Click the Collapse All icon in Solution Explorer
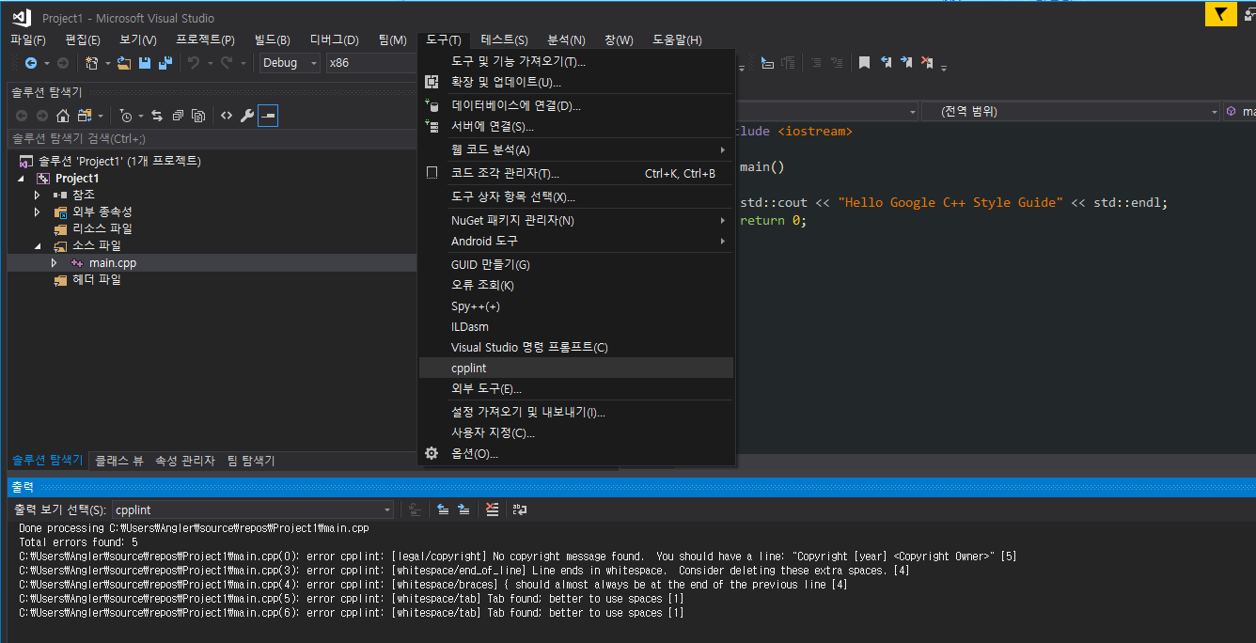1256x643 pixels. pyautogui.click(x=178, y=116)
